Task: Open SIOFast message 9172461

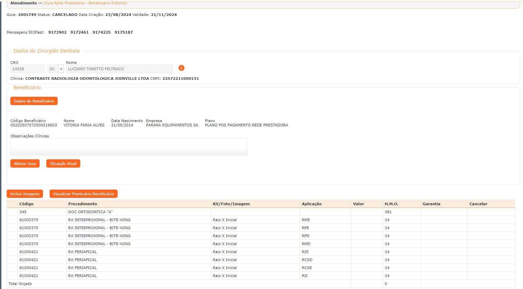Action: click(x=79, y=32)
